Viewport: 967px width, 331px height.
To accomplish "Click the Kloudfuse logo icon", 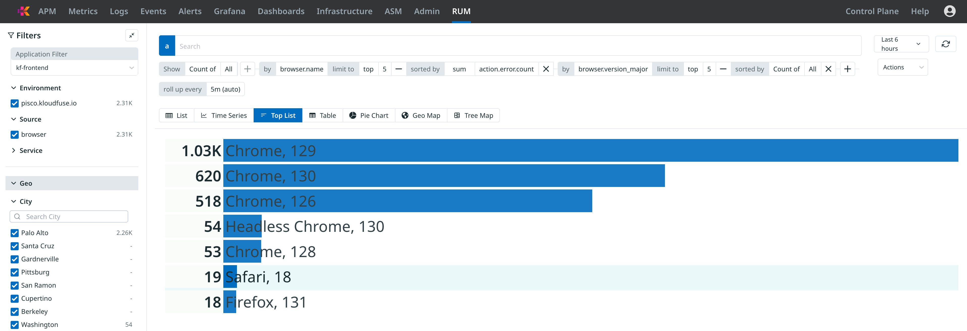I will tap(24, 11).
